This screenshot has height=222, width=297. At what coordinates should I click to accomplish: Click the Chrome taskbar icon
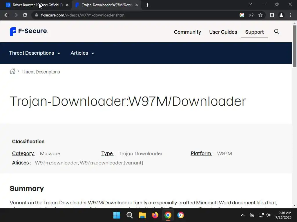point(168,215)
